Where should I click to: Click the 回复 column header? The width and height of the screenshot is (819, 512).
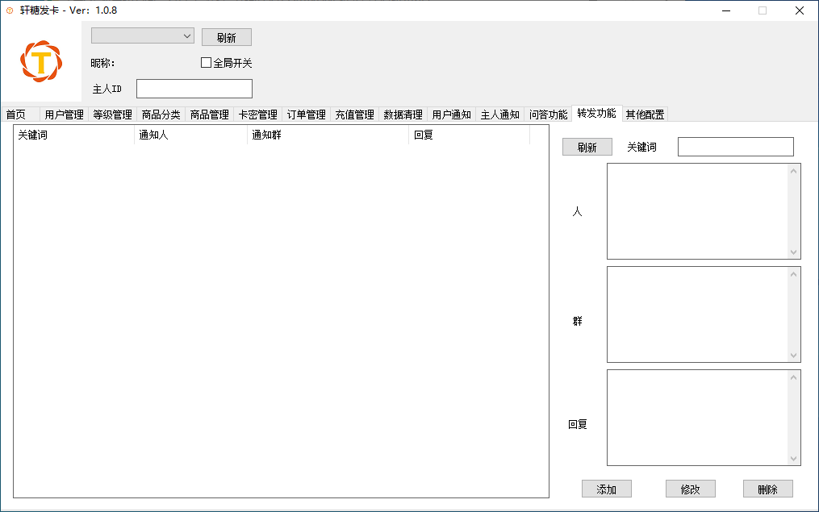(x=469, y=135)
